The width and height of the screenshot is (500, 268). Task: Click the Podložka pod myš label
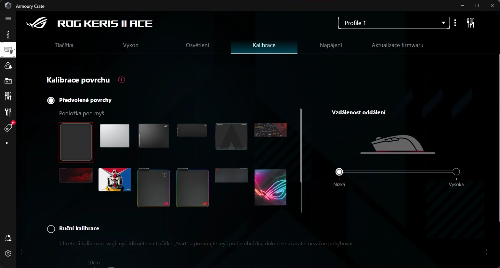(x=82, y=113)
